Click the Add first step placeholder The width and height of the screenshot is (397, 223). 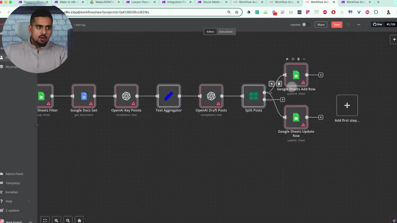[347, 105]
